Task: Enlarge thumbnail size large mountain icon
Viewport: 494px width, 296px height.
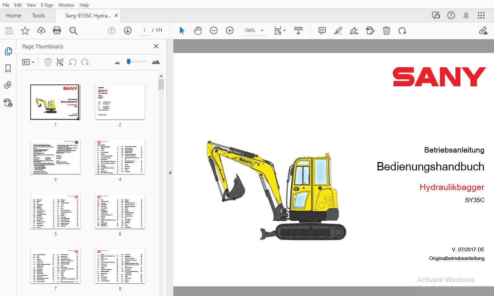Action: (x=156, y=62)
